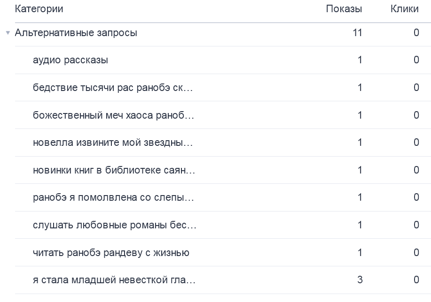The width and height of the screenshot is (431, 302).
Task: Click слушать любовные романы query row
Action: (115, 225)
